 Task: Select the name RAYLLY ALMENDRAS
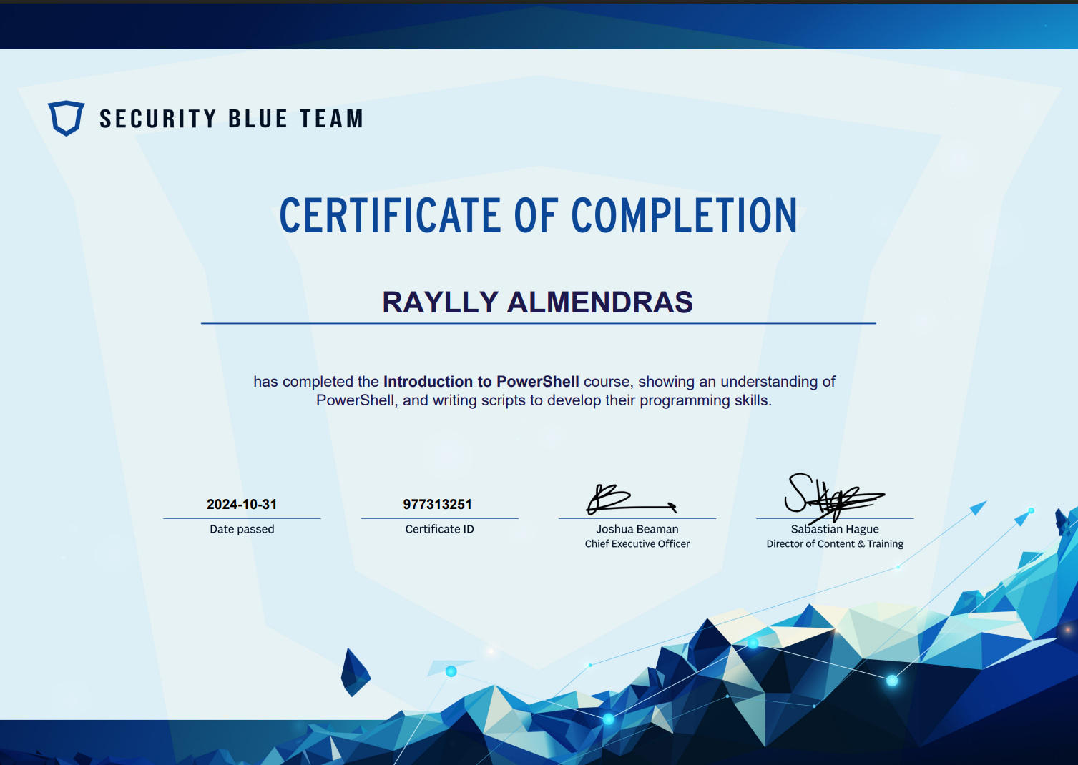tap(538, 302)
